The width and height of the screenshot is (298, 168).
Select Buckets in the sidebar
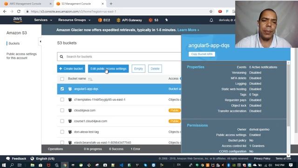point(14,43)
